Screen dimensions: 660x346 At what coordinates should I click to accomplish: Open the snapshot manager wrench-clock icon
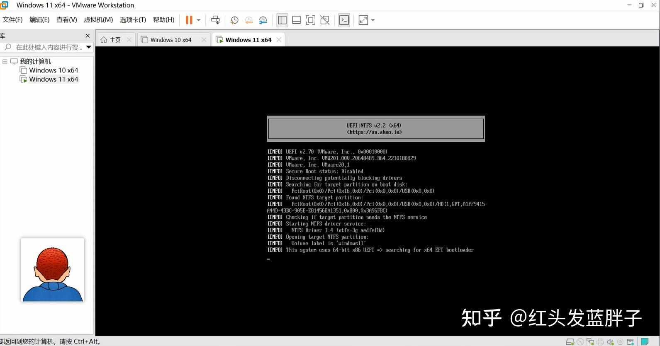coord(263,20)
